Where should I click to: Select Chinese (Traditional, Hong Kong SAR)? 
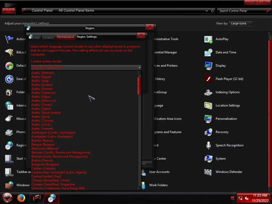[84, 189]
